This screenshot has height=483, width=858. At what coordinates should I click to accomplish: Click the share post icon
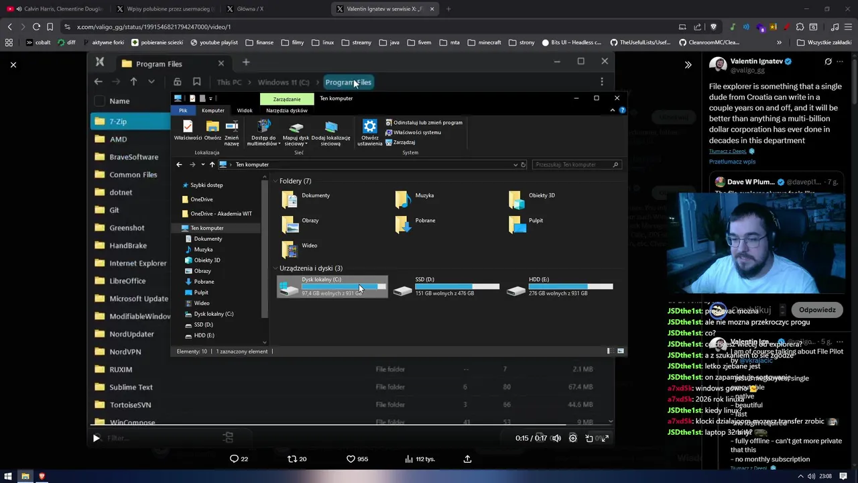point(467,459)
